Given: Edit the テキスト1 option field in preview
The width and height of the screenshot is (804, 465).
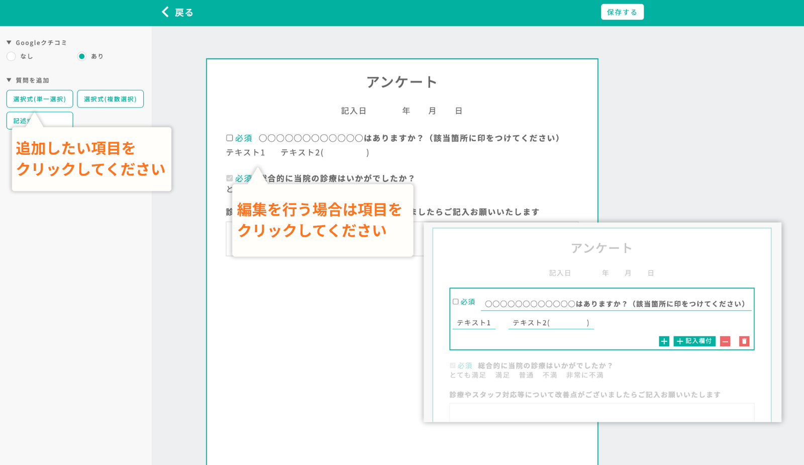Looking at the screenshot, I should (x=474, y=323).
